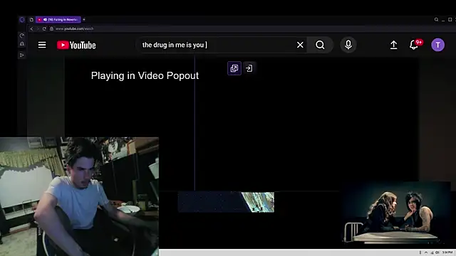Click the page icon beside the tab
Viewport: 456px width, 256px height.
31,19
